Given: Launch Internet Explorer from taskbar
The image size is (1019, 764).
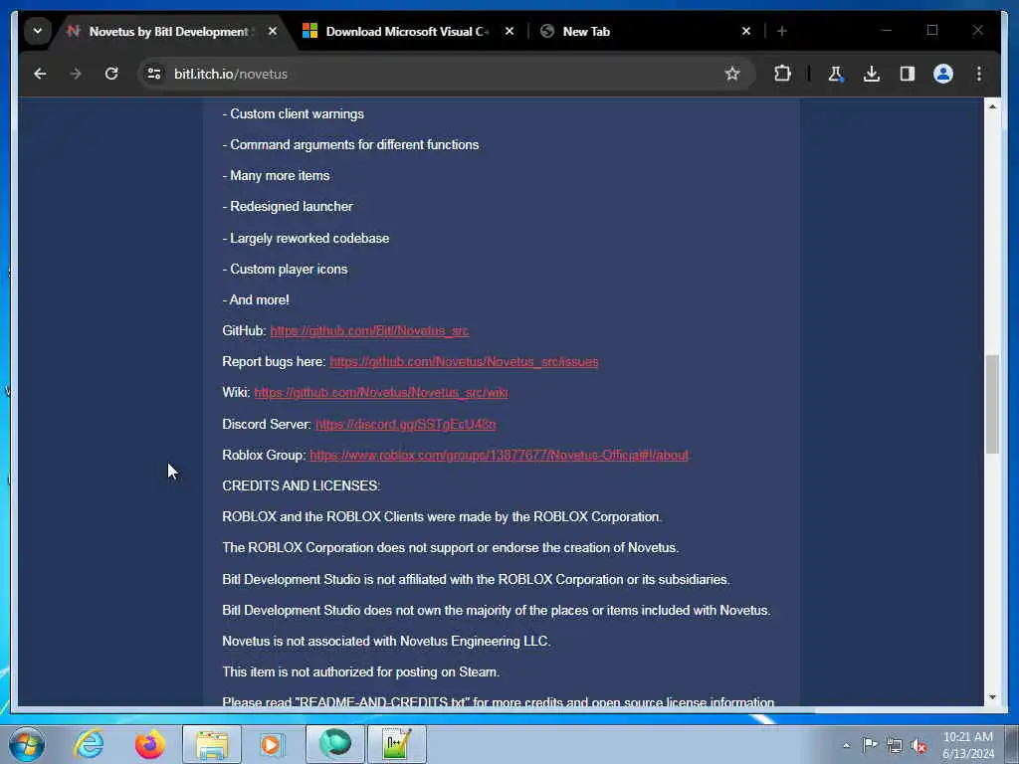Looking at the screenshot, I should pos(89,744).
